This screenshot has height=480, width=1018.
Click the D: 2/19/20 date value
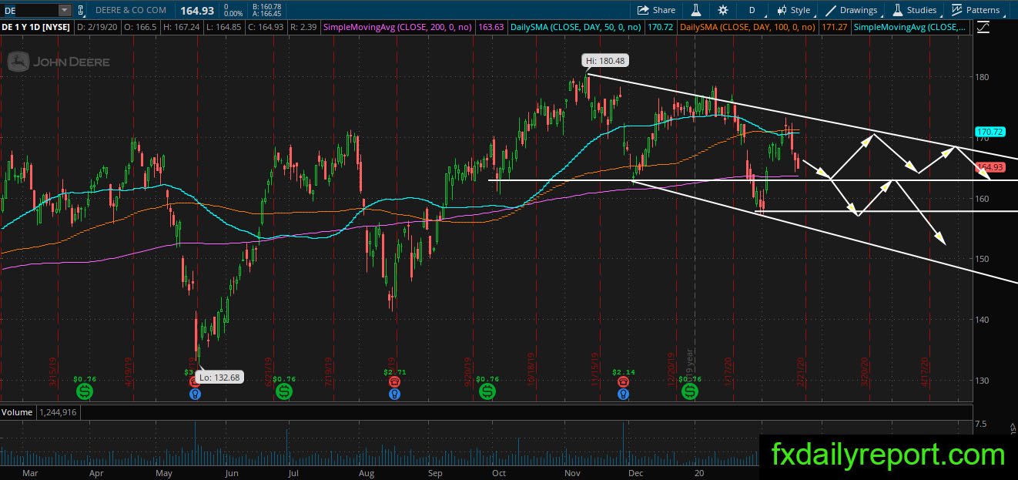click(97, 27)
